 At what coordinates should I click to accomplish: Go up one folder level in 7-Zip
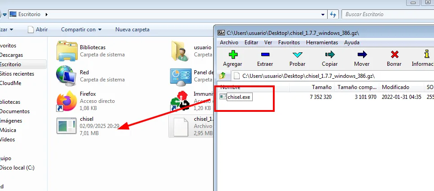coord(222,76)
